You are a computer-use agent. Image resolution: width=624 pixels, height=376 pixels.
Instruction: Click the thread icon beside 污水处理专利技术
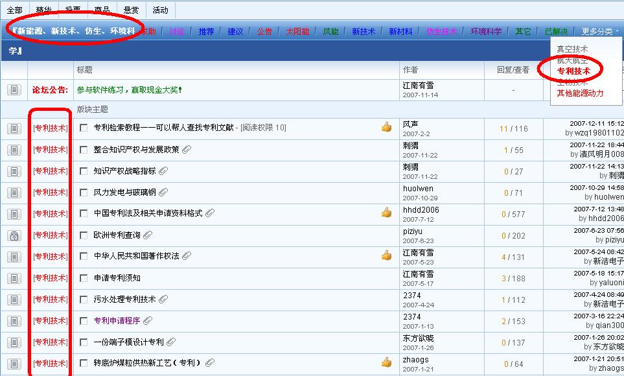(14, 300)
